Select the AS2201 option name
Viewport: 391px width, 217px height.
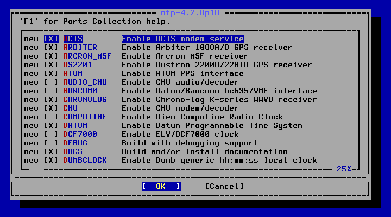click(x=78, y=65)
